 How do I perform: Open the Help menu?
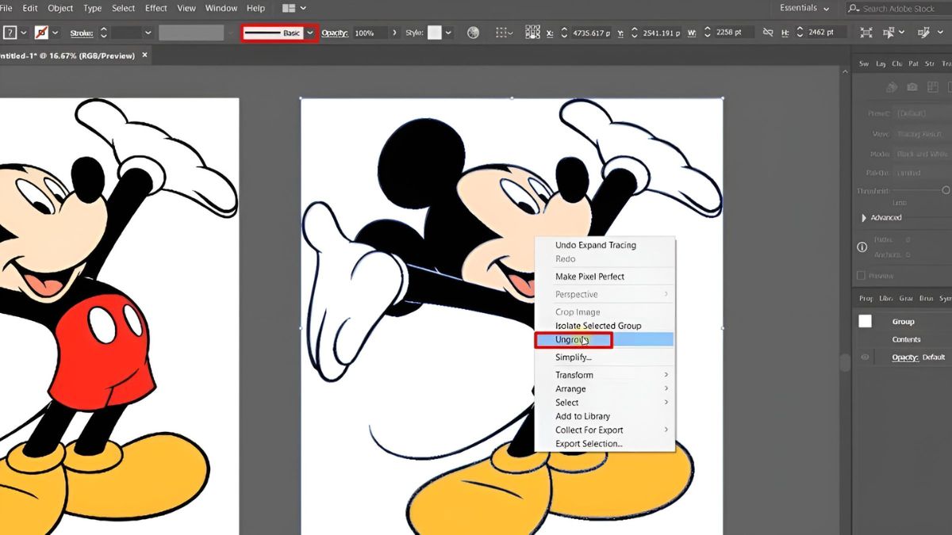point(255,8)
